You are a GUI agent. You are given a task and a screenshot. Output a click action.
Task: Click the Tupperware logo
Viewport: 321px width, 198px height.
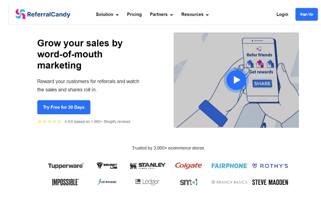(x=66, y=166)
